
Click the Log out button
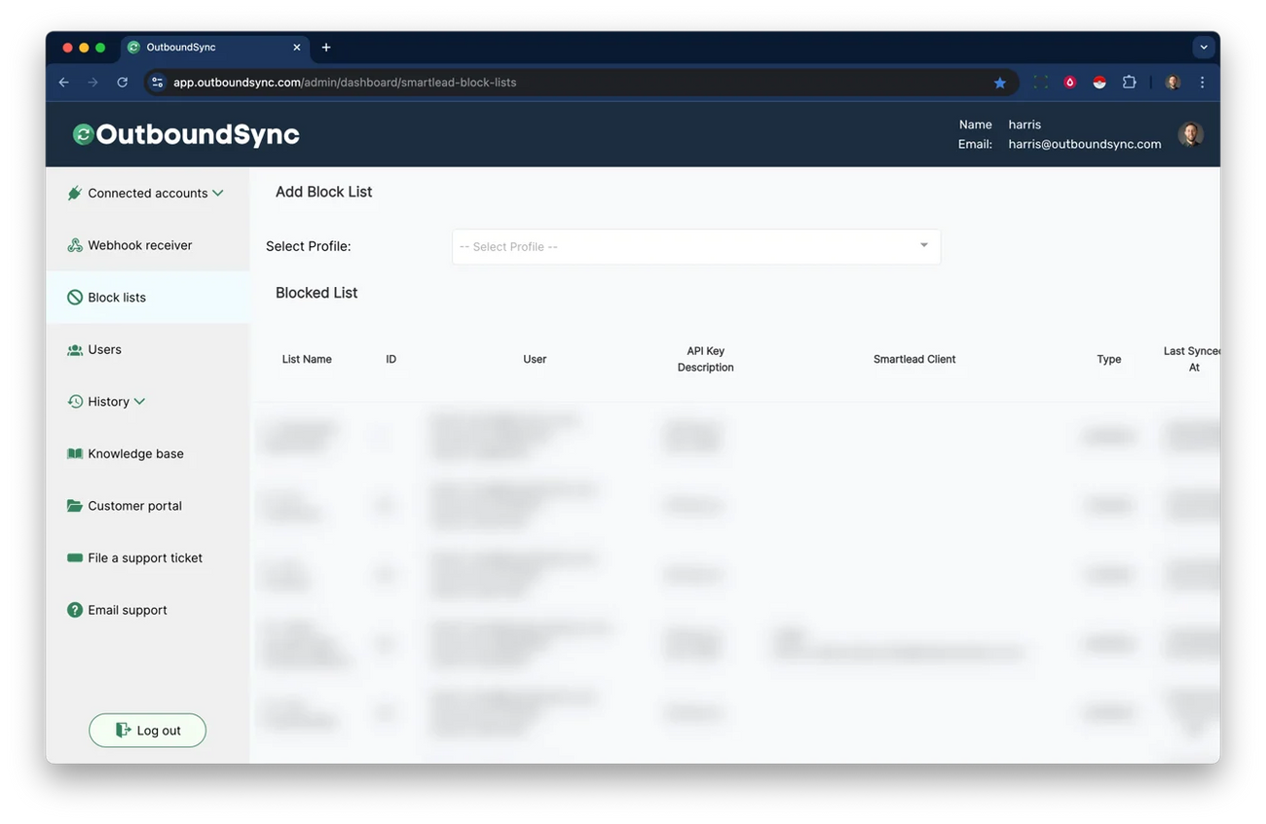(147, 730)
